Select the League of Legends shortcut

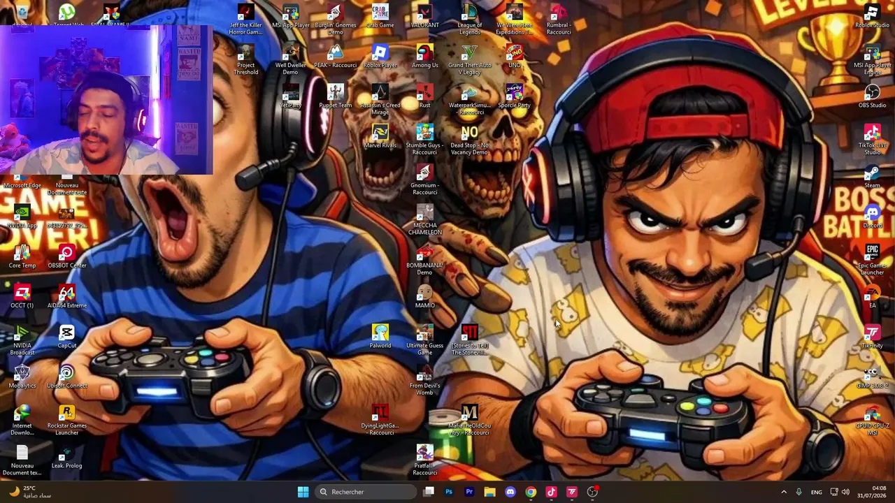(x=469, y=20)
